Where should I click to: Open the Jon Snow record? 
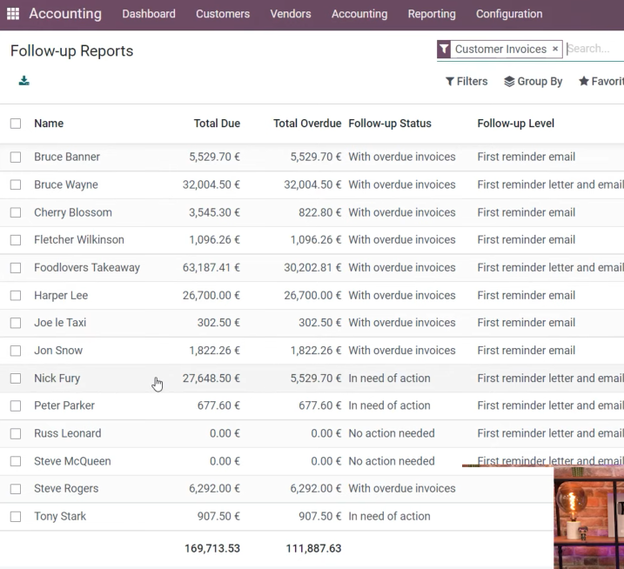pyautogui.click(x=58, y=351)
